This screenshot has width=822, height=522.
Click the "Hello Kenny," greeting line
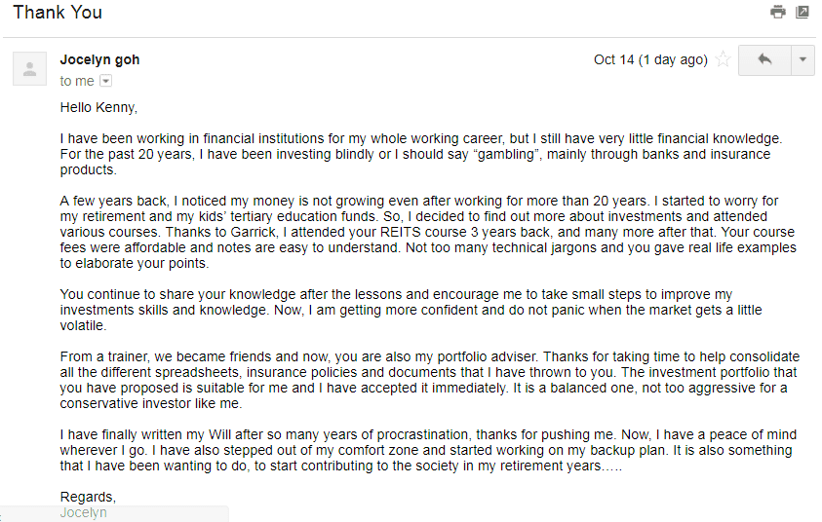tap(98, 107)
